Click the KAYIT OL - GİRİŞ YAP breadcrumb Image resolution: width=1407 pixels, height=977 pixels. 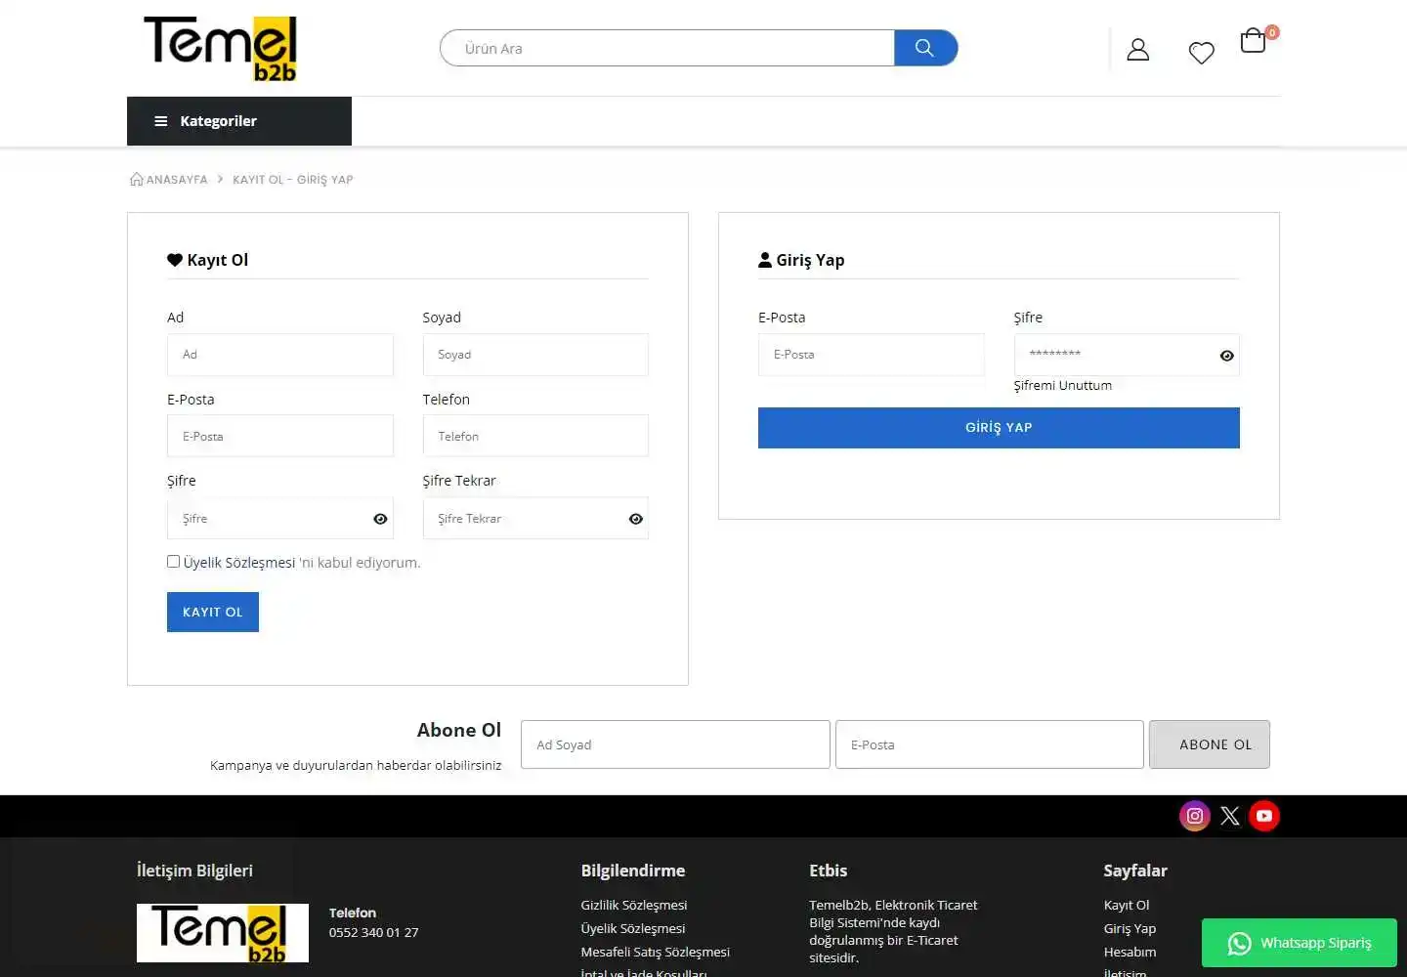click(293, 180)
